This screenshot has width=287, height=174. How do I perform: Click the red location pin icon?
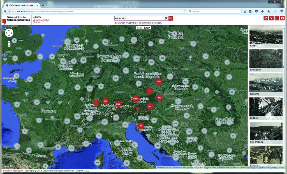click(x=271, y=18)
